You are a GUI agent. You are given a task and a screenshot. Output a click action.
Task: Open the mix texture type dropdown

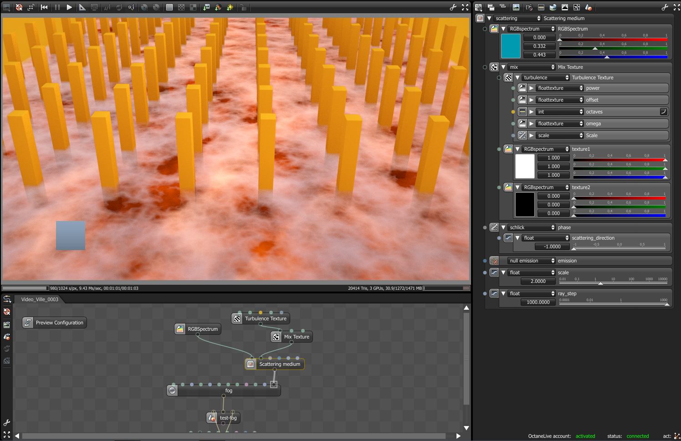pyautogui.click(x=532, y=67)
